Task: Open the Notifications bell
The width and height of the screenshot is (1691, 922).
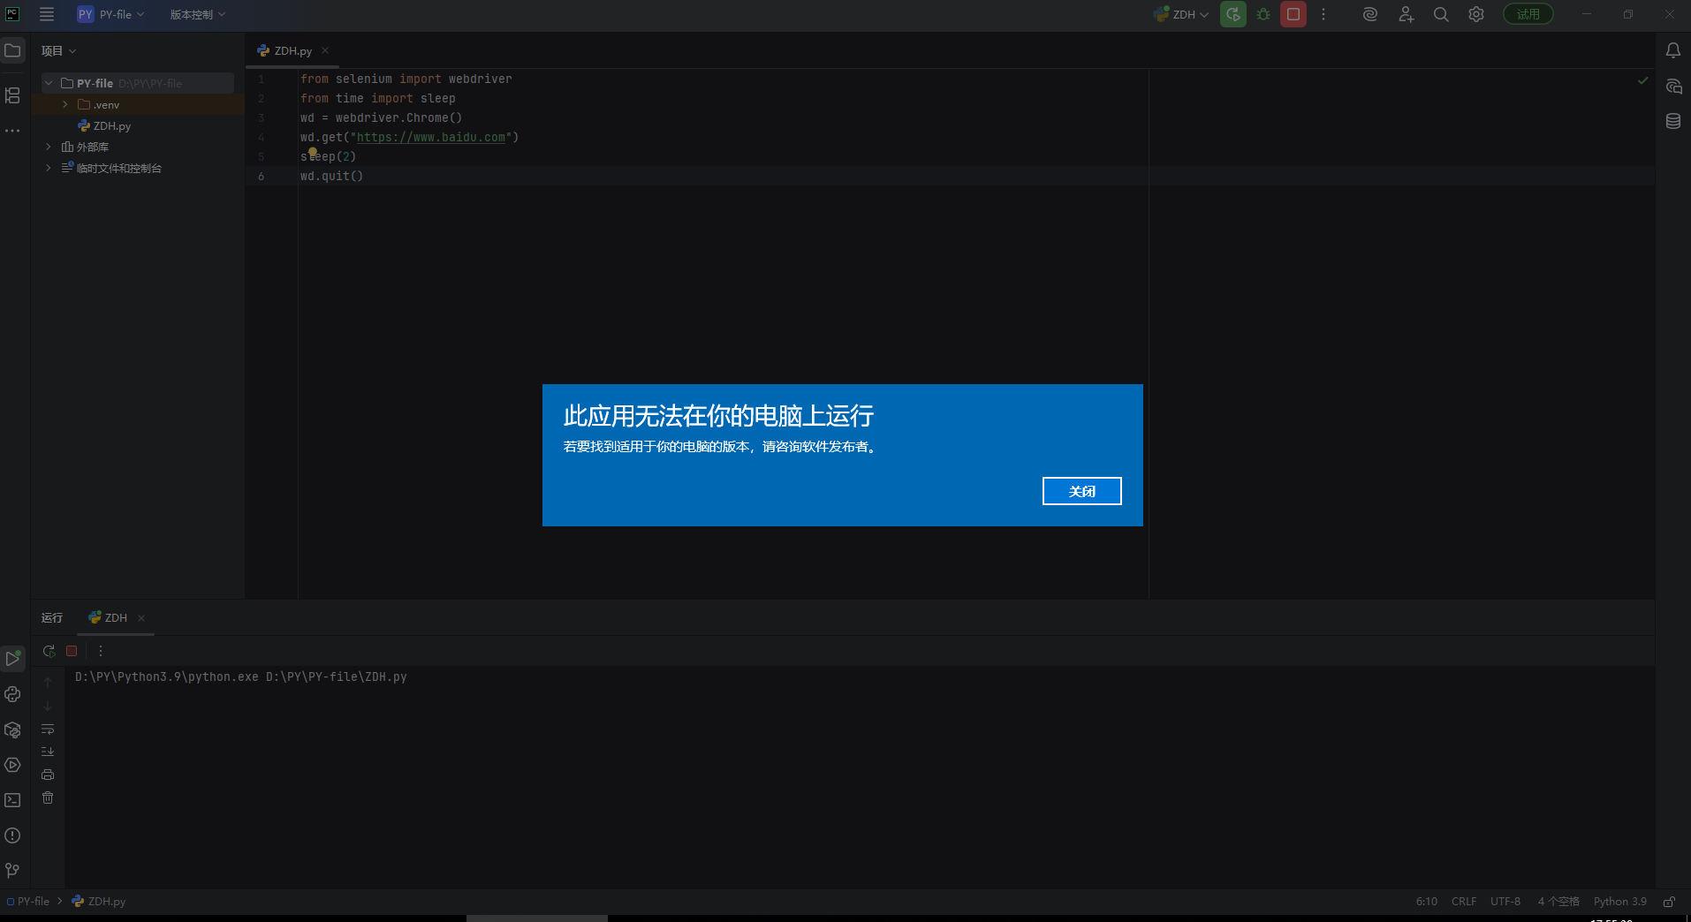Action: 1673,50
